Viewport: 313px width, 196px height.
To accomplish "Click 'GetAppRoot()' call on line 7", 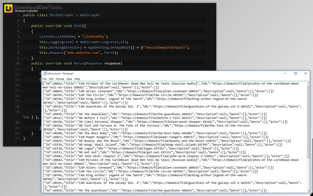I will (123, 48).
